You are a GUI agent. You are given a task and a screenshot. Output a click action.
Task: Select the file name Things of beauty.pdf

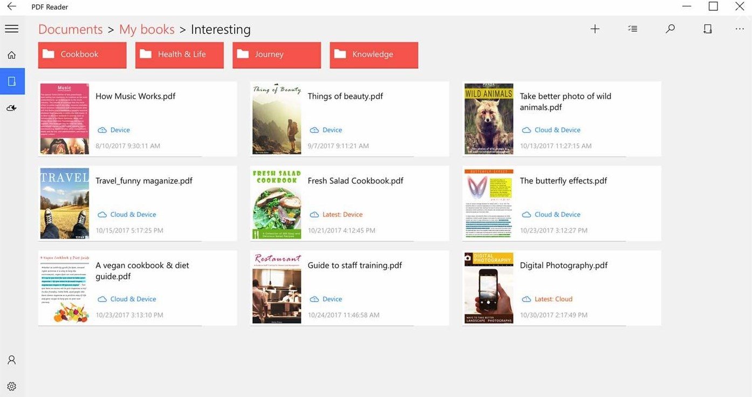pyautogui.click(x=345, y=96)
